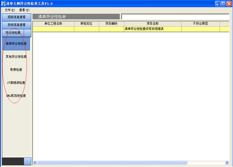Open XML规范性检查 in sidebar
This screenshot has height=167, width=233.
16,96
